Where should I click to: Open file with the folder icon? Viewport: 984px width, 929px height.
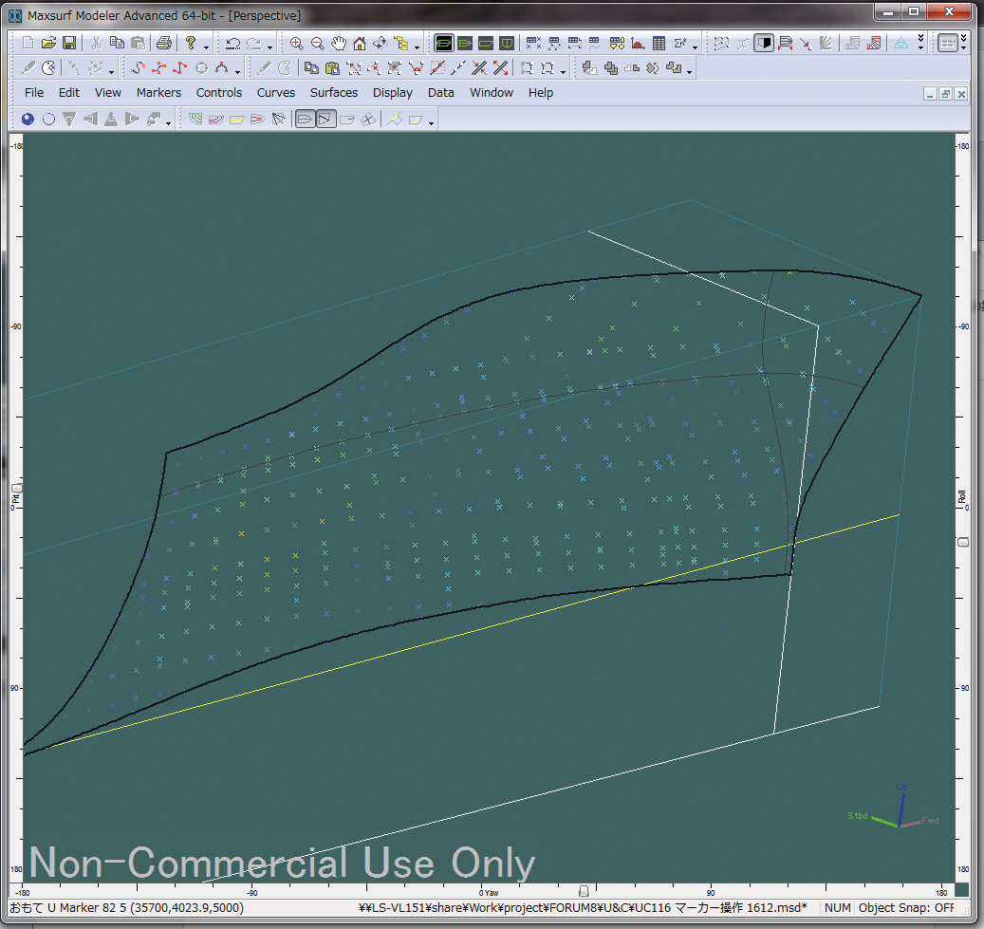coord(48,44)
